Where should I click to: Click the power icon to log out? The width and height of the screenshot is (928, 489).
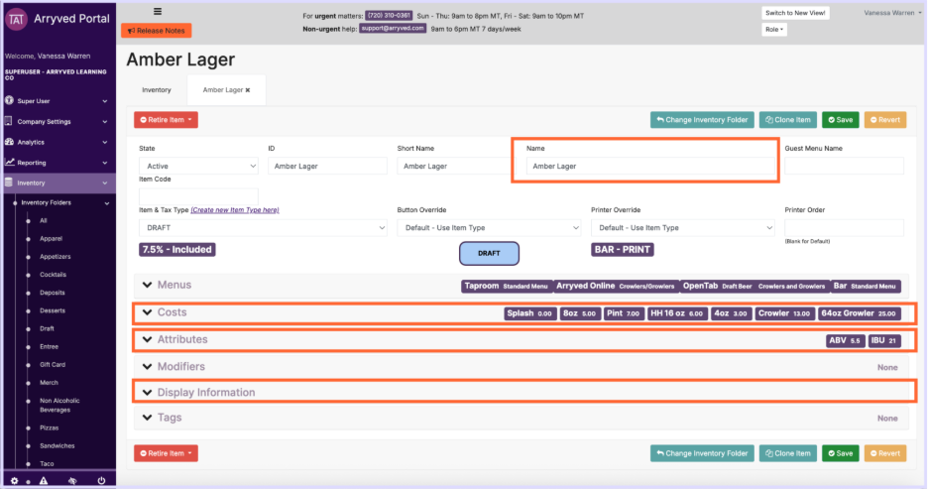click(x=101, y=480)
